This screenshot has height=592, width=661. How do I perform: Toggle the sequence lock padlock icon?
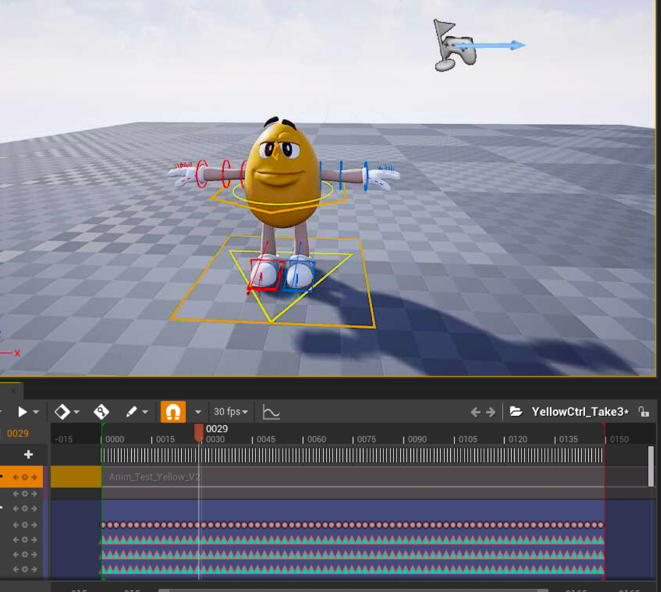[644, 412]
